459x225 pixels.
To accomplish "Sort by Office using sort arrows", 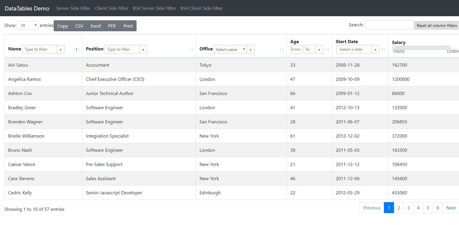I will coord(282,50).
